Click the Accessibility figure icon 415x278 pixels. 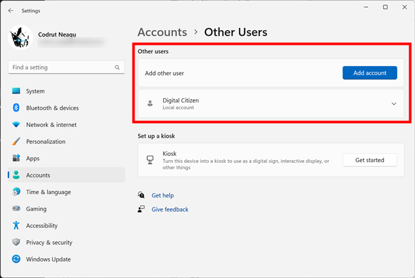coord(16,225)
